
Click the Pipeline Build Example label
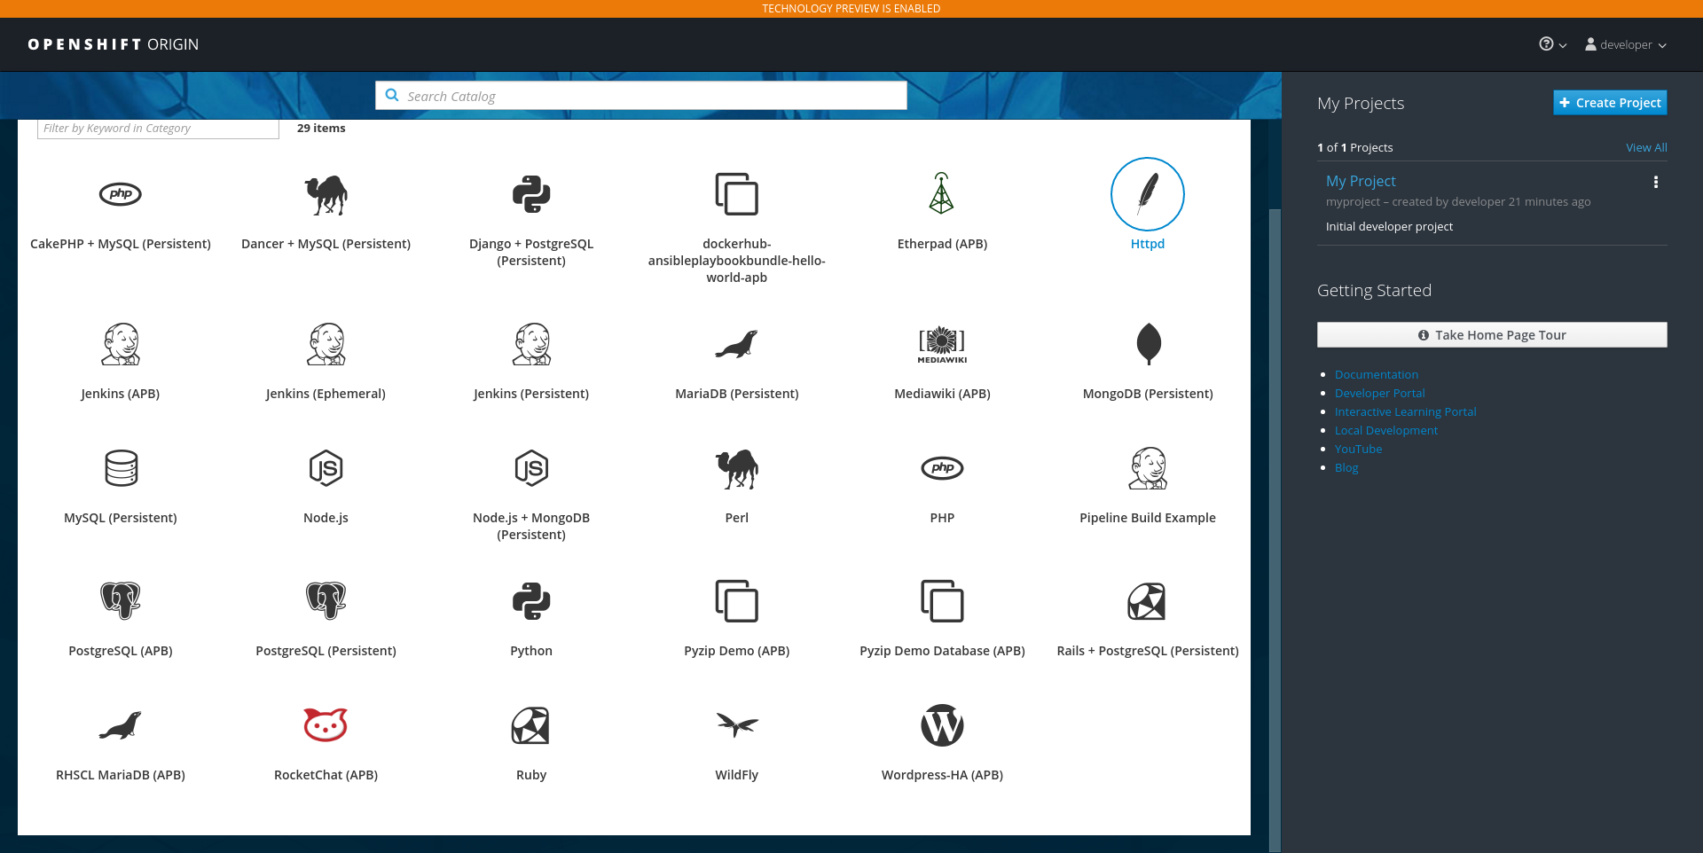(x=1148, y=518)
